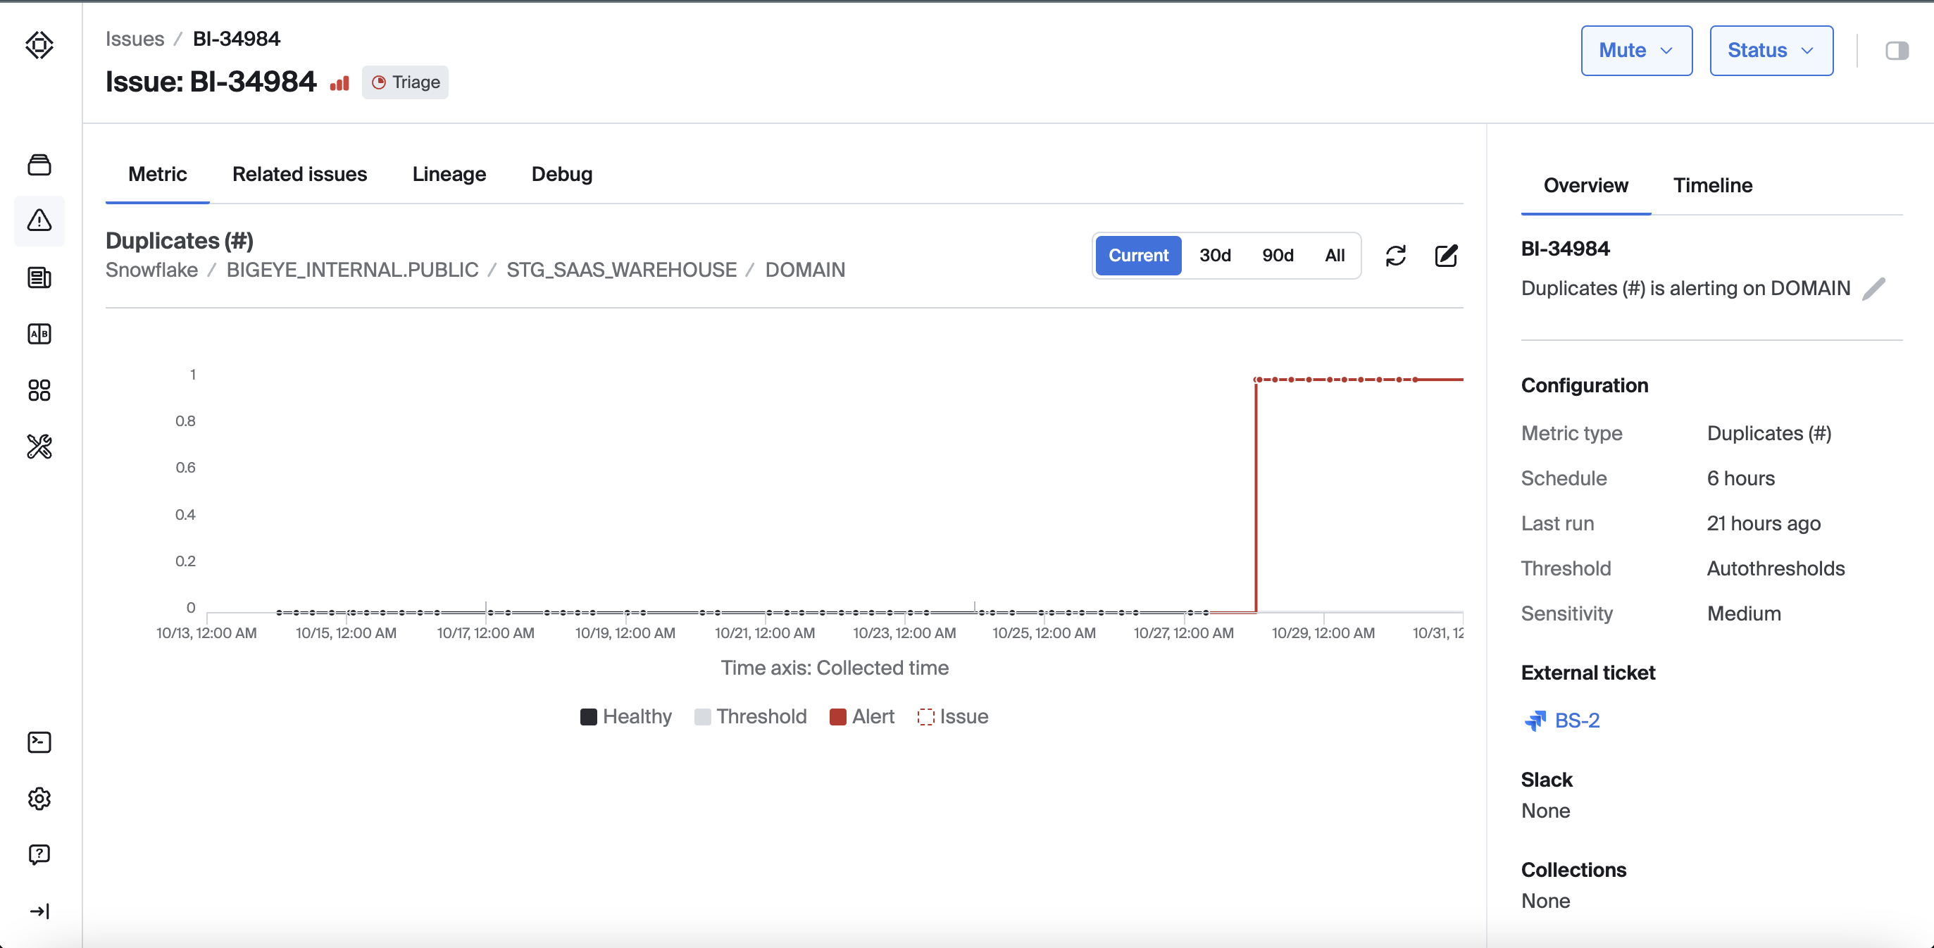
Task: Toggle the dark mode panel switch top right
Action: click(1899, 50)
